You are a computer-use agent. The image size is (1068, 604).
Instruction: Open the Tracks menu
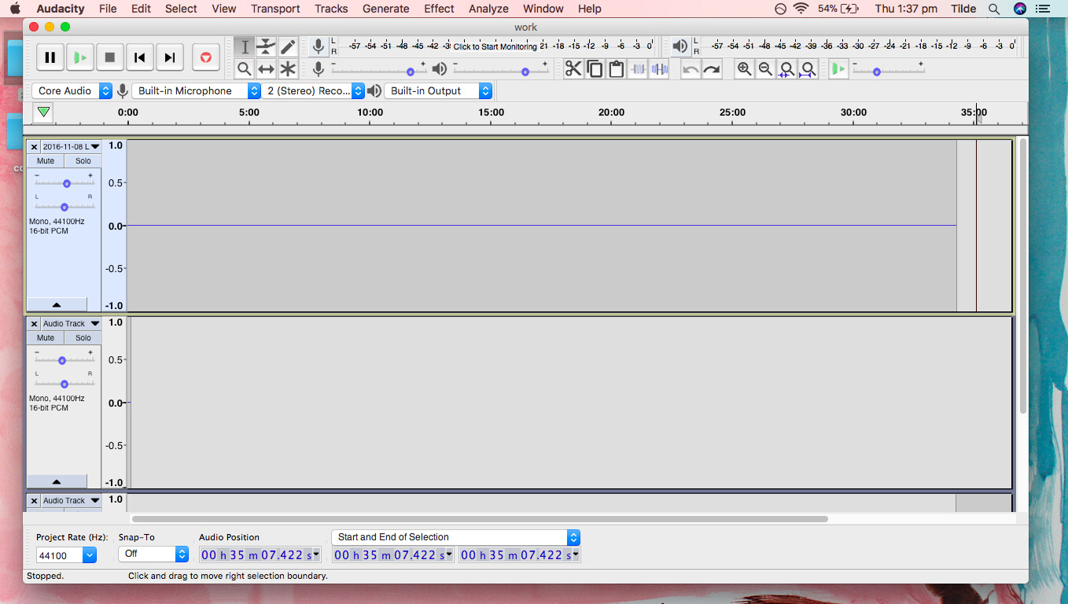coord(331,9)
